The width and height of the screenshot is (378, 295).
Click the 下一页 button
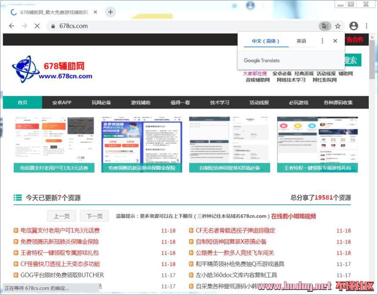click(94, 216)
